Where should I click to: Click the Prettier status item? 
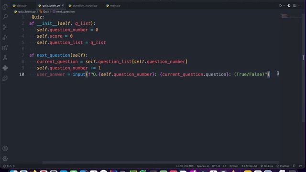[283, 166]
